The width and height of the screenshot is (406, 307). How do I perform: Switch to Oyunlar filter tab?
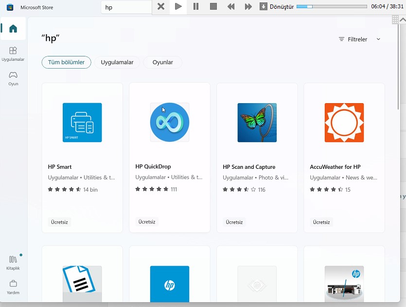click(163, 62)
